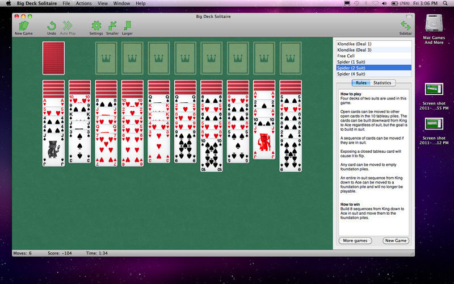Choose Free Cell game

click(x=374, y=56)
